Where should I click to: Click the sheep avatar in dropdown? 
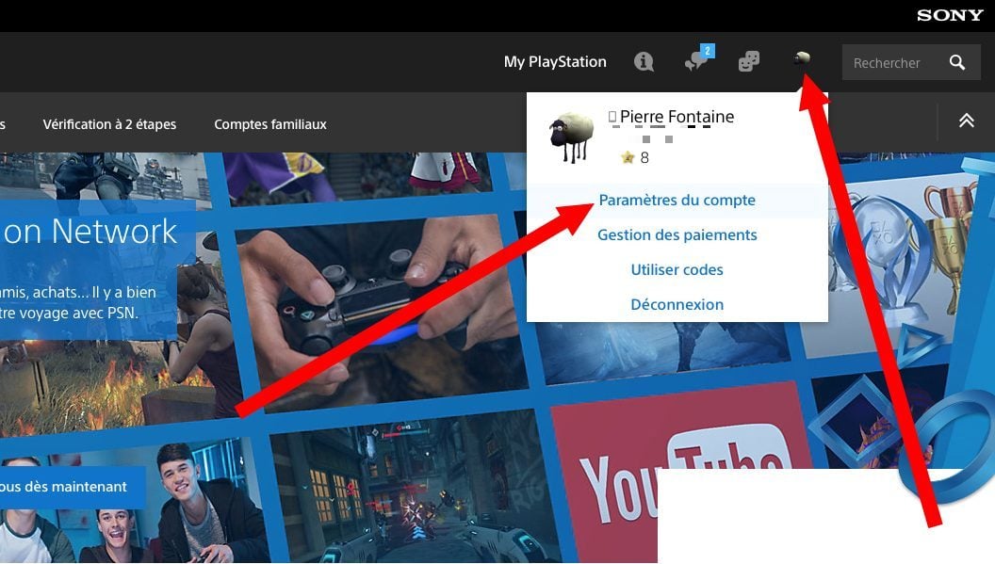(x=571, y=137)
